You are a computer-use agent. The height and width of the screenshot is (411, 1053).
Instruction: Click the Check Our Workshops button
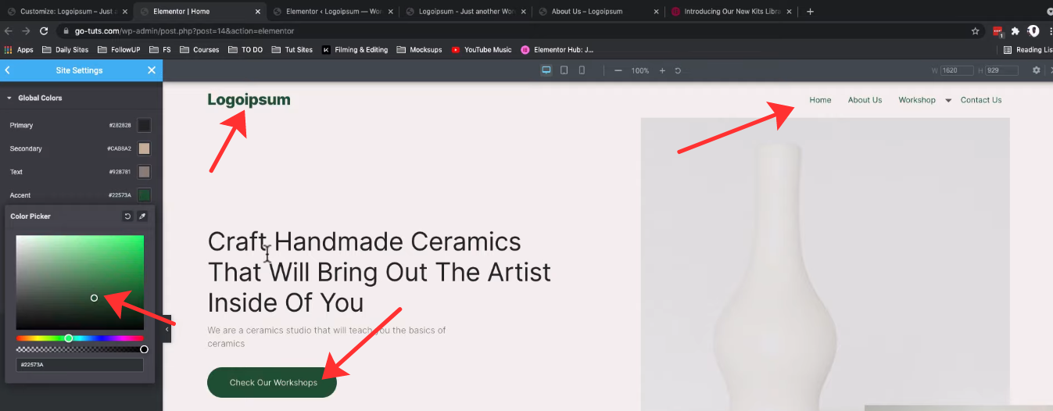pyautogui.click(x=272, y=383)
